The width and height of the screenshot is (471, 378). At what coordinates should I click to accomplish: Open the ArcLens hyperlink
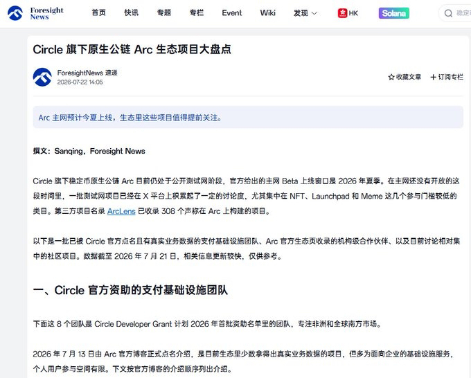[x=121, y=211]
